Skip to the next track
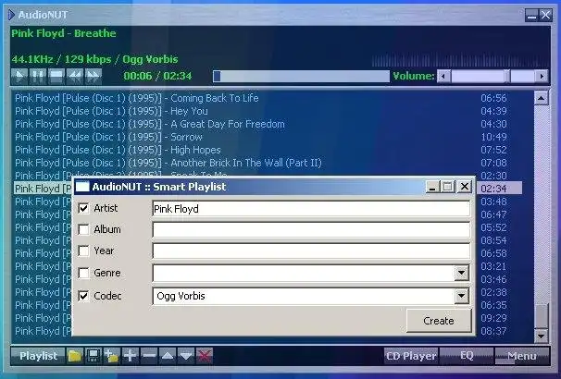 93,76
